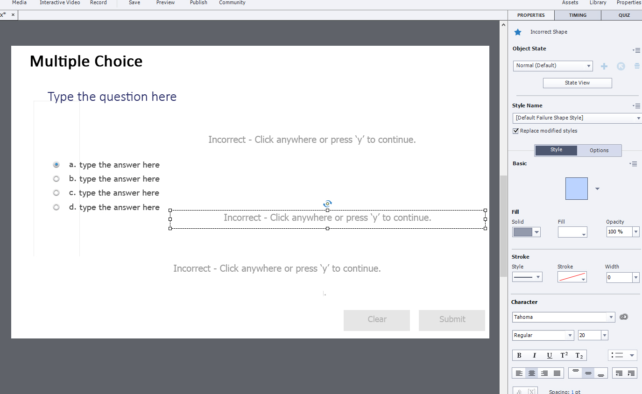Toggle bold formatting in Character section
The image size is (642, 394).
tap(519, 355)
